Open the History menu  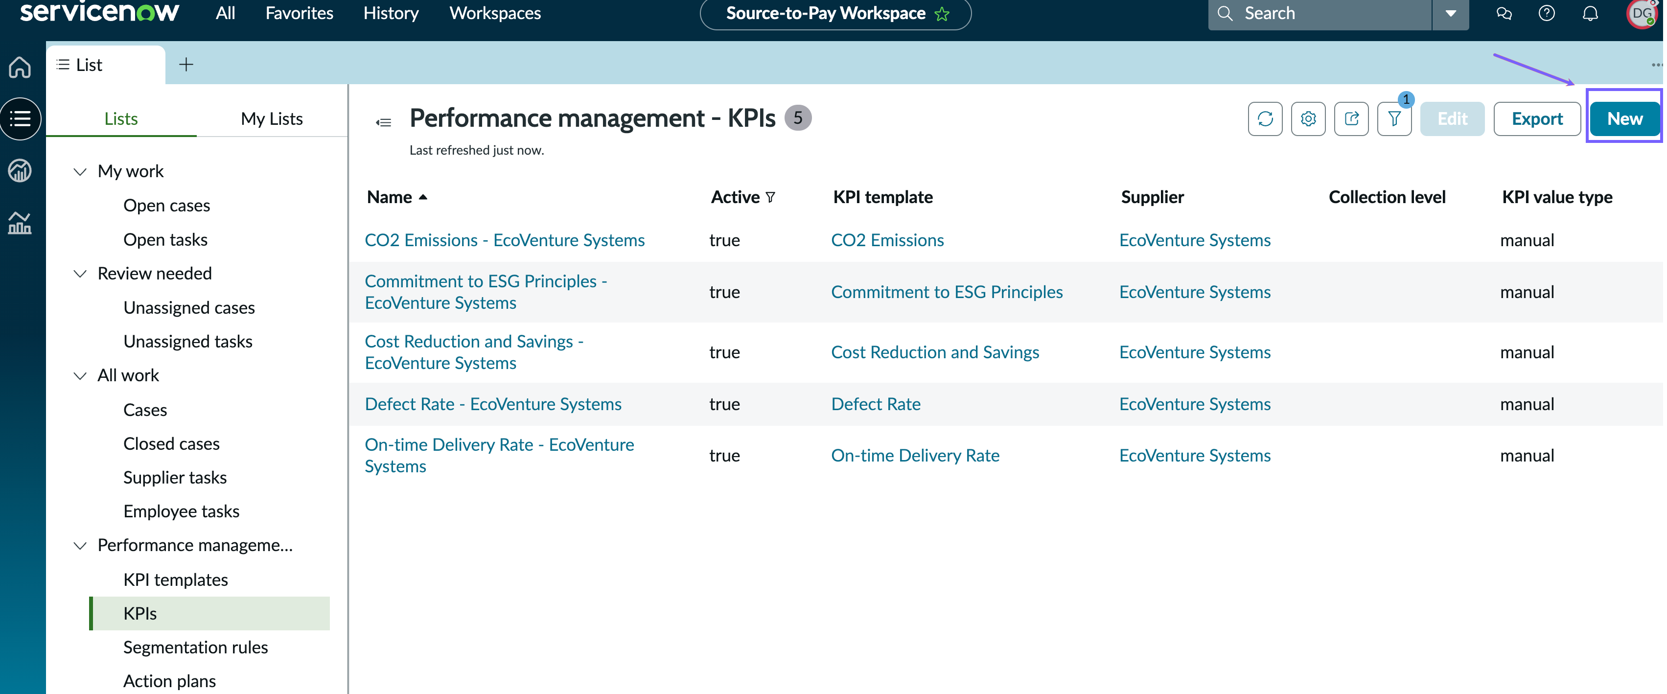(x=391, y=13)
